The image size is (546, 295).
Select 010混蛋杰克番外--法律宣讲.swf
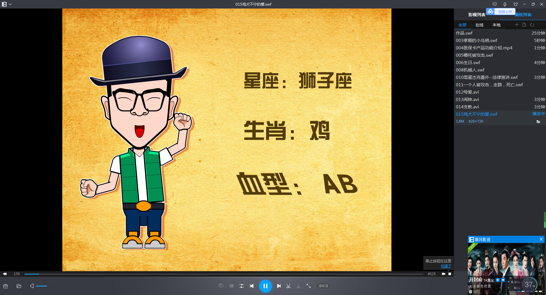[x=500, y=77]
